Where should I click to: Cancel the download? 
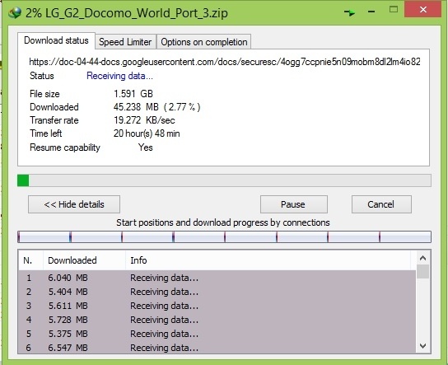[381, 204]
